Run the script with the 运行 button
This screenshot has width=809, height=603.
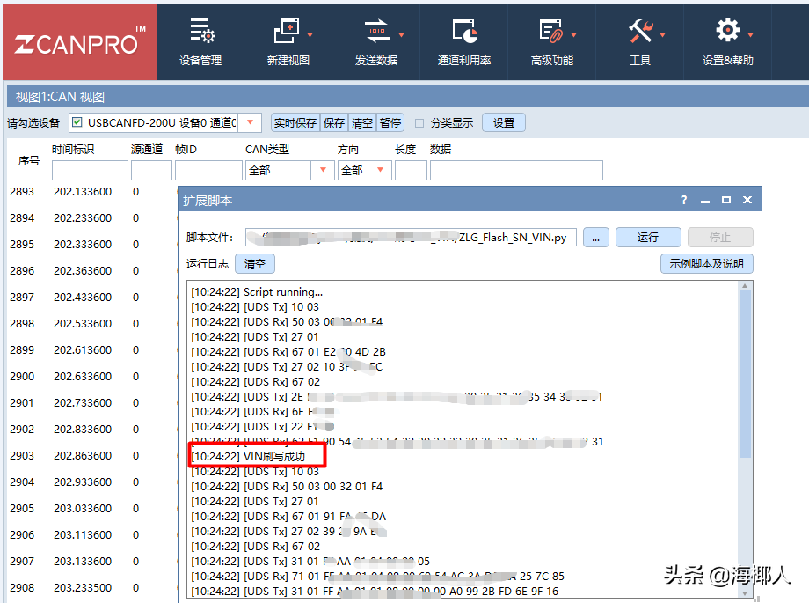tap(648, 237)
